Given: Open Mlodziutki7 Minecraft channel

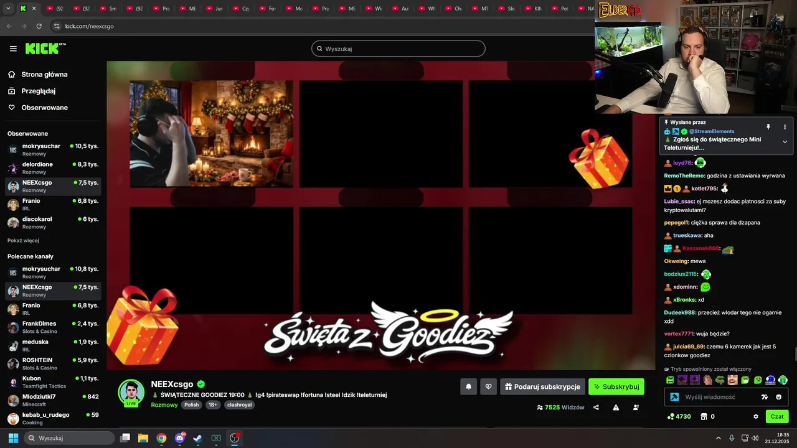Looking at the screenshot, I should tap(53, 400).
